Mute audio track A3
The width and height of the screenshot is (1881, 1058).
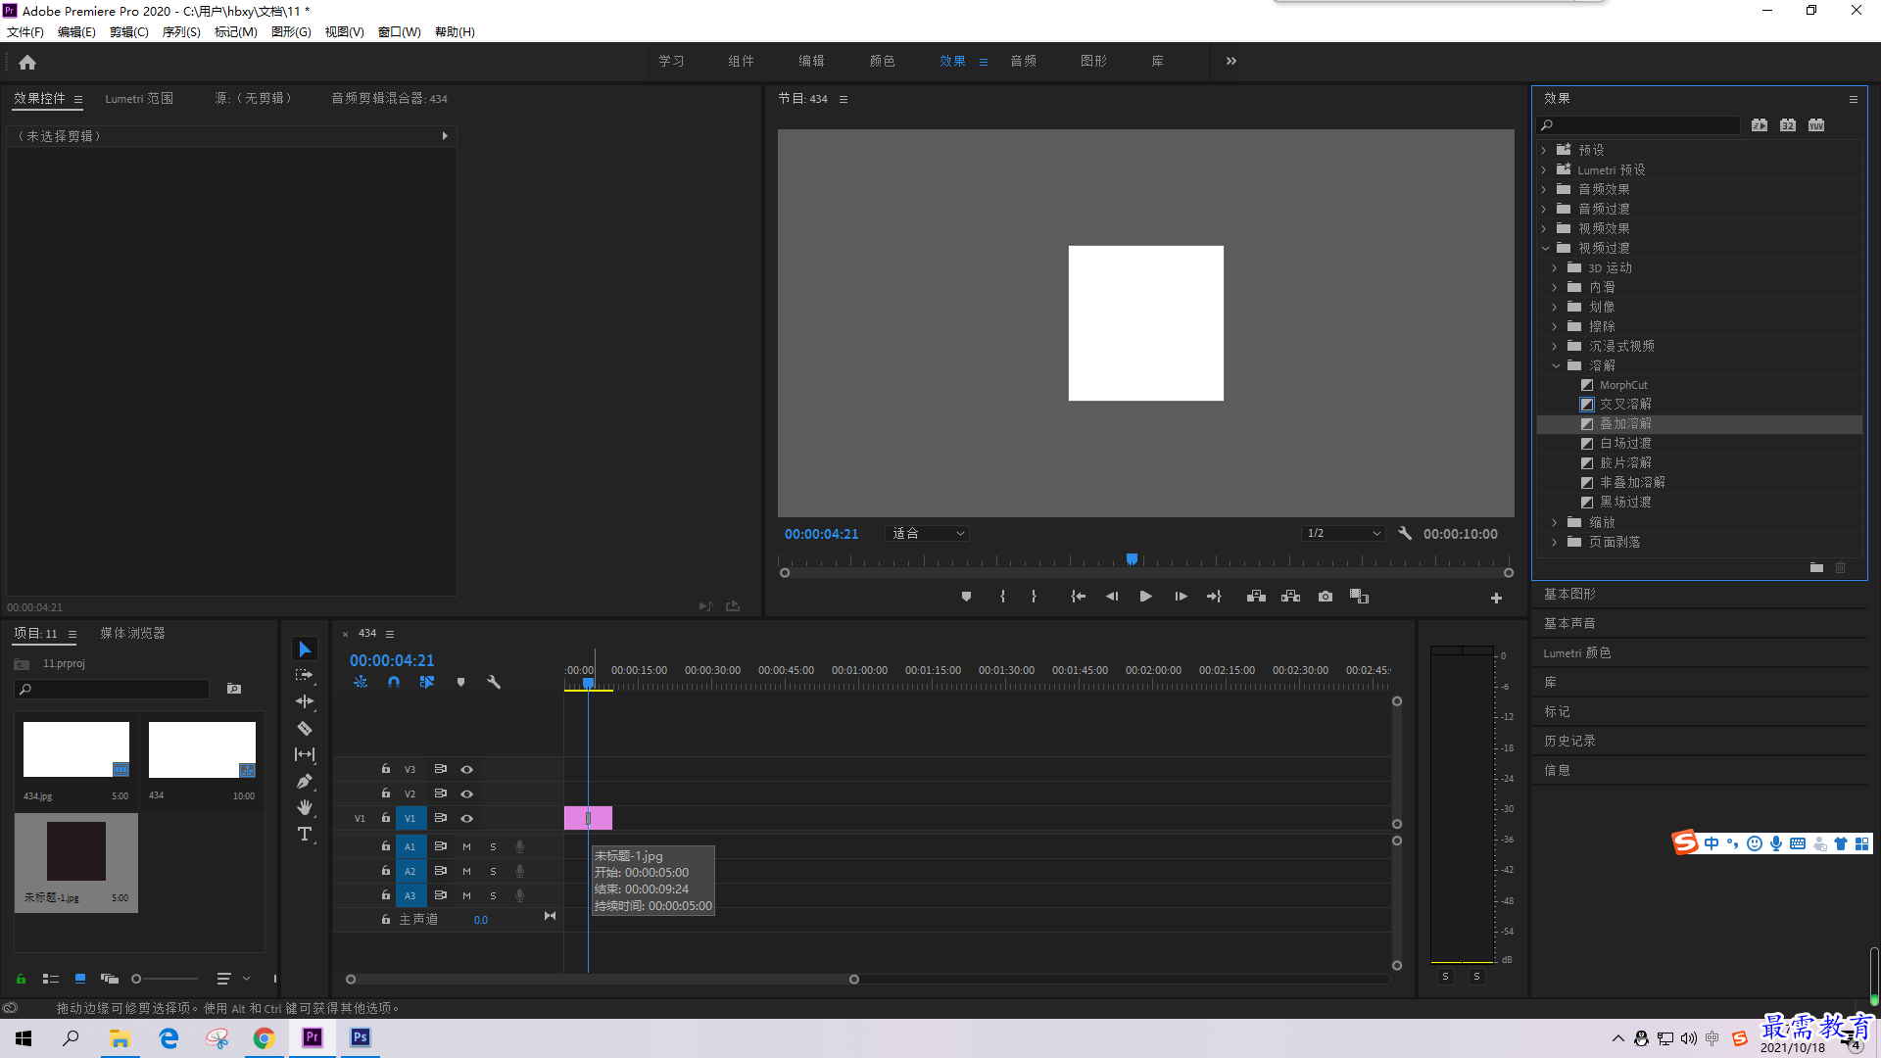pyautogui.click(x=466, y=895)
